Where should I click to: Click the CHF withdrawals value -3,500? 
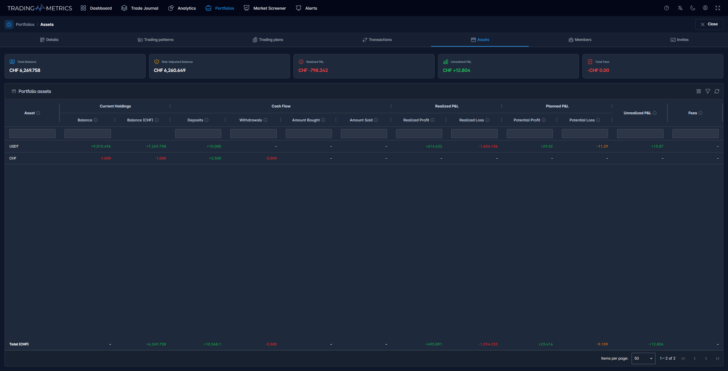point(271,158)
